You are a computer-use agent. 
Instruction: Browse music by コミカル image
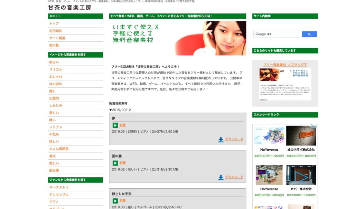56,69
